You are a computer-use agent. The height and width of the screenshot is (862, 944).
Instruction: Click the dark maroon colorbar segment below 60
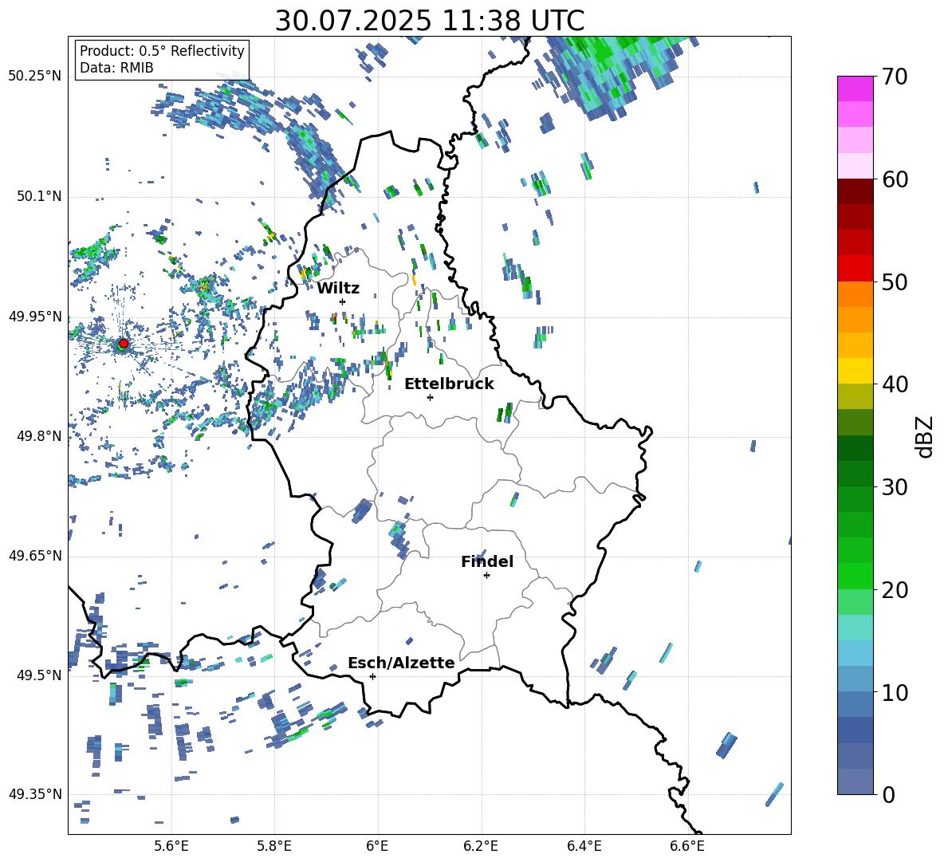click(855, 191)
